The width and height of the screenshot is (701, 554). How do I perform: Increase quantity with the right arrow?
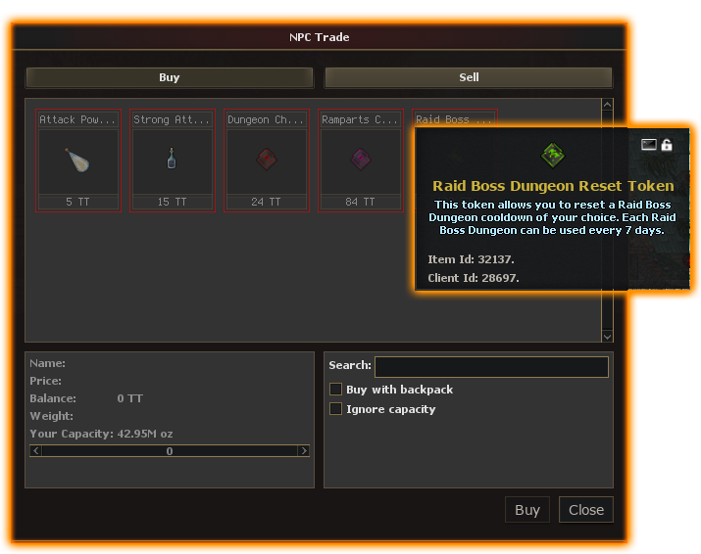coord(304,451)
